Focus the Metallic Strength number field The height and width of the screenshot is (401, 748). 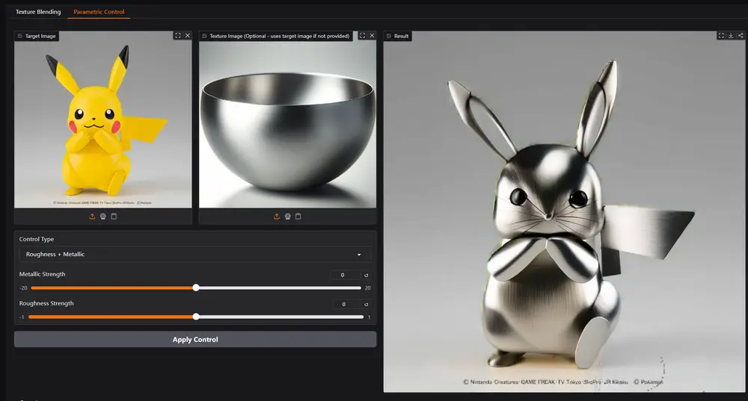pyautogui.click(x=346, y=275)
